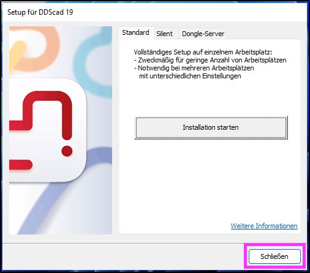Click 'Notwendig bei mehreren Arbeitsplätzen' line
Viewport: 310px width, 273px height.
click(194, 68)
